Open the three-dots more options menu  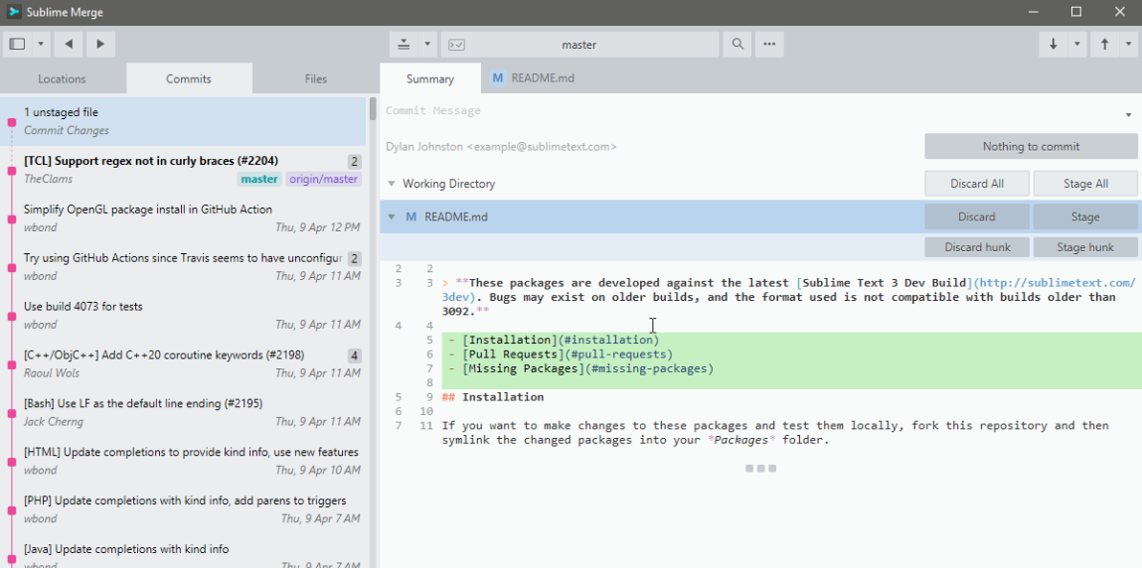point(768,45)
